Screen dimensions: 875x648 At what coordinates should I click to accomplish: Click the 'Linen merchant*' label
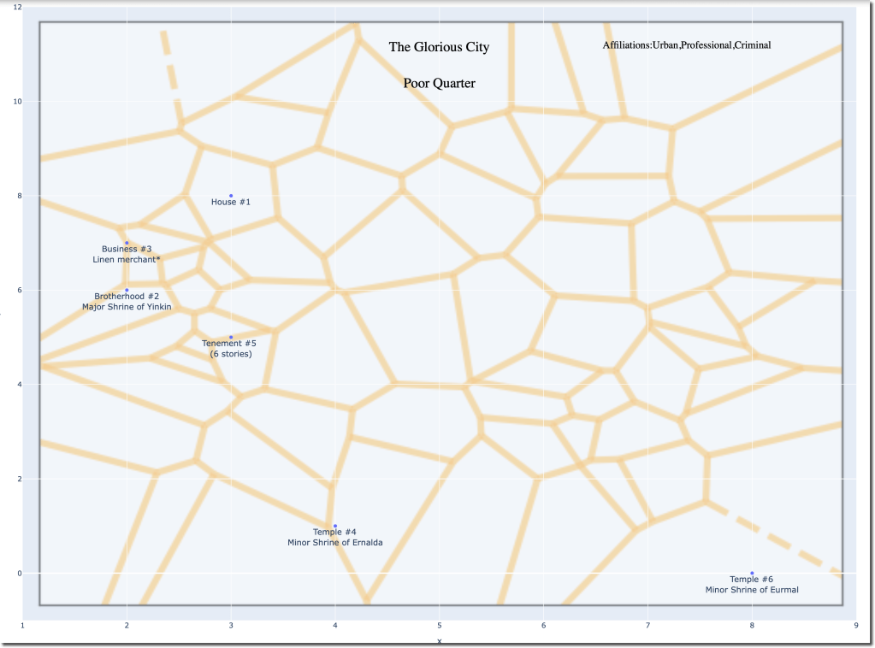[x=127, y=259]
